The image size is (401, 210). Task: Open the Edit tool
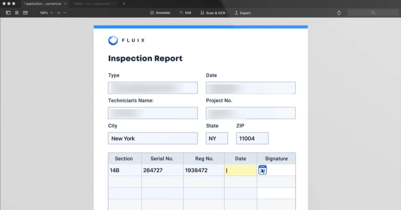click(x=185, y=13)
